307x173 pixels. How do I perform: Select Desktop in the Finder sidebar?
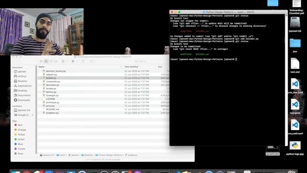tap(21, 91)
